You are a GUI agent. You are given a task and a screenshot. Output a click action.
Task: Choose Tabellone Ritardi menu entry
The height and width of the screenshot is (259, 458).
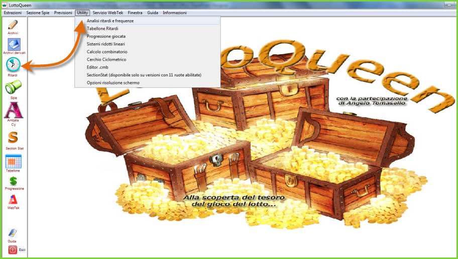pyautogui.click(x=148, y=29)
